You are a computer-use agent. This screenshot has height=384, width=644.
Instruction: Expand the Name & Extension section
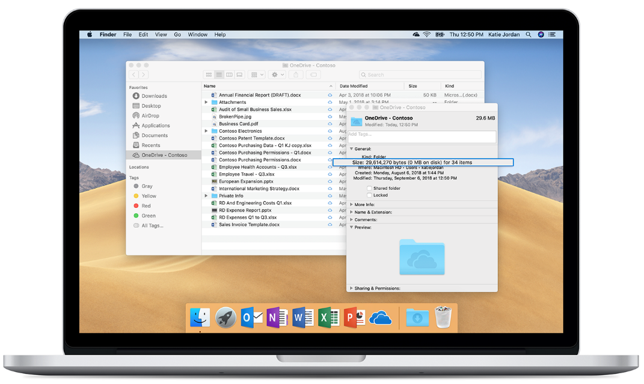click(x=351, y=212)
